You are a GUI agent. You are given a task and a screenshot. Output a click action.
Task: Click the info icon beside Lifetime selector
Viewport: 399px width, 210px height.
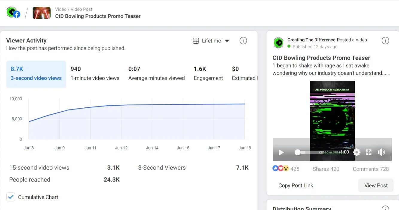coord(243,40)
